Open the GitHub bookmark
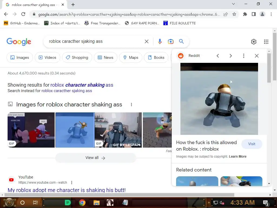277x208 pixels. tap(22, 23)
